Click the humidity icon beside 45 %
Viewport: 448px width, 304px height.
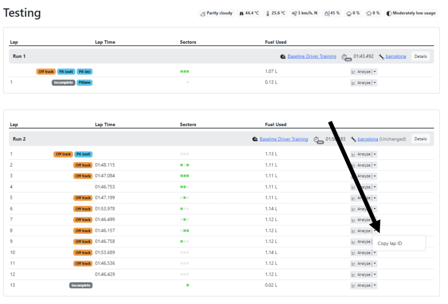(x=327, y=14)
